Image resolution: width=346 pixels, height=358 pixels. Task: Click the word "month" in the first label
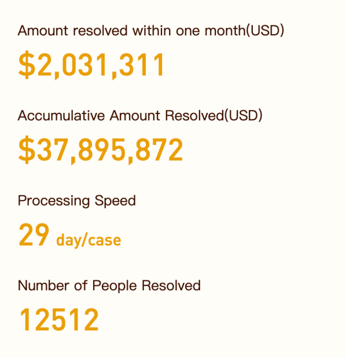(225, 31)
